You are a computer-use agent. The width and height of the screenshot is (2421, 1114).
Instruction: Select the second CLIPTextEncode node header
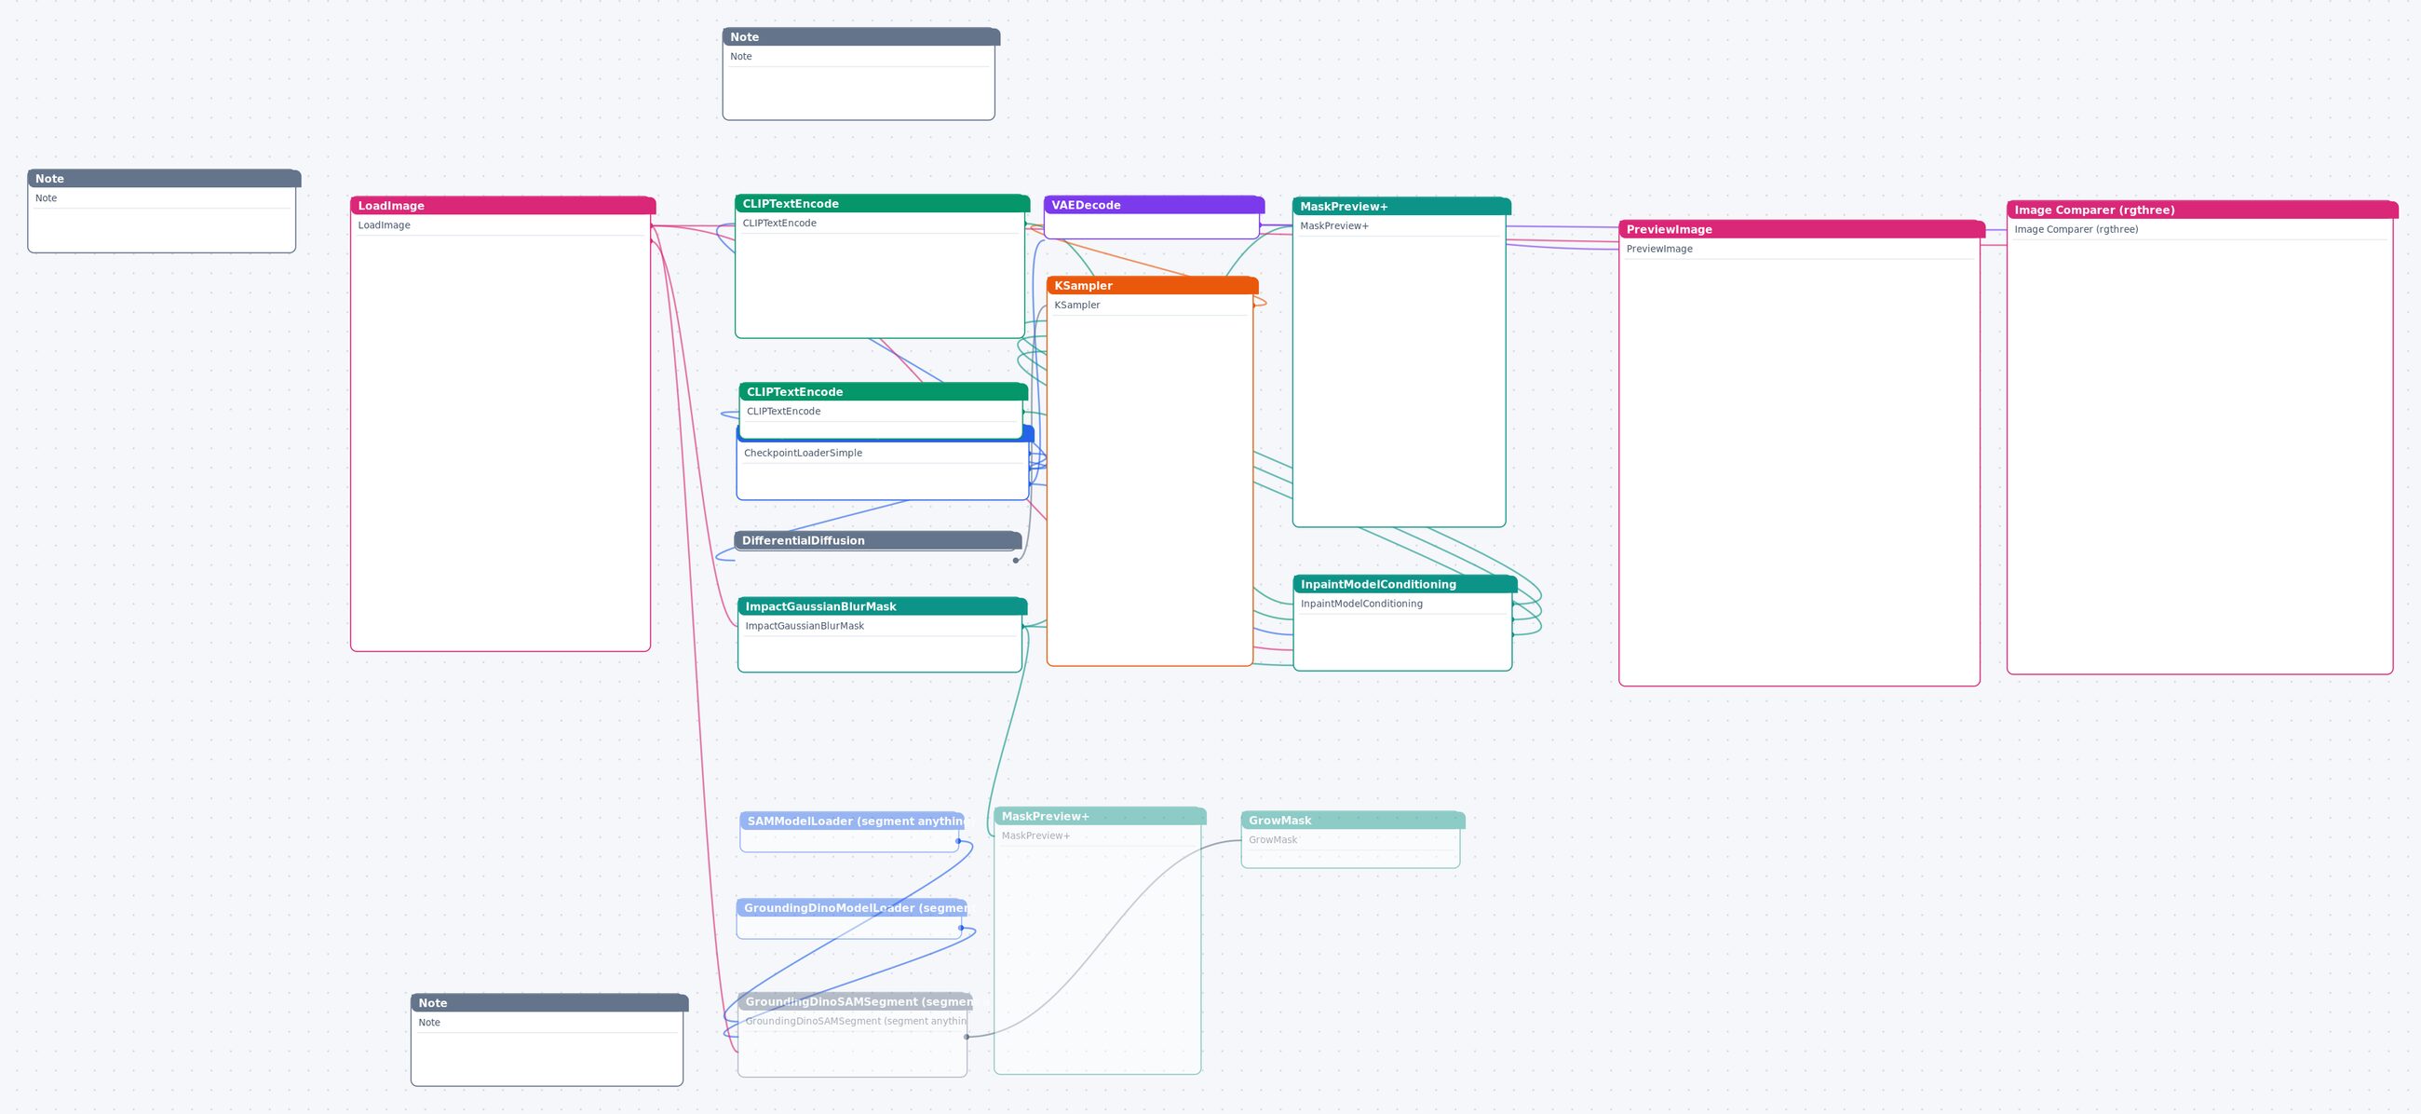(884, 392)
